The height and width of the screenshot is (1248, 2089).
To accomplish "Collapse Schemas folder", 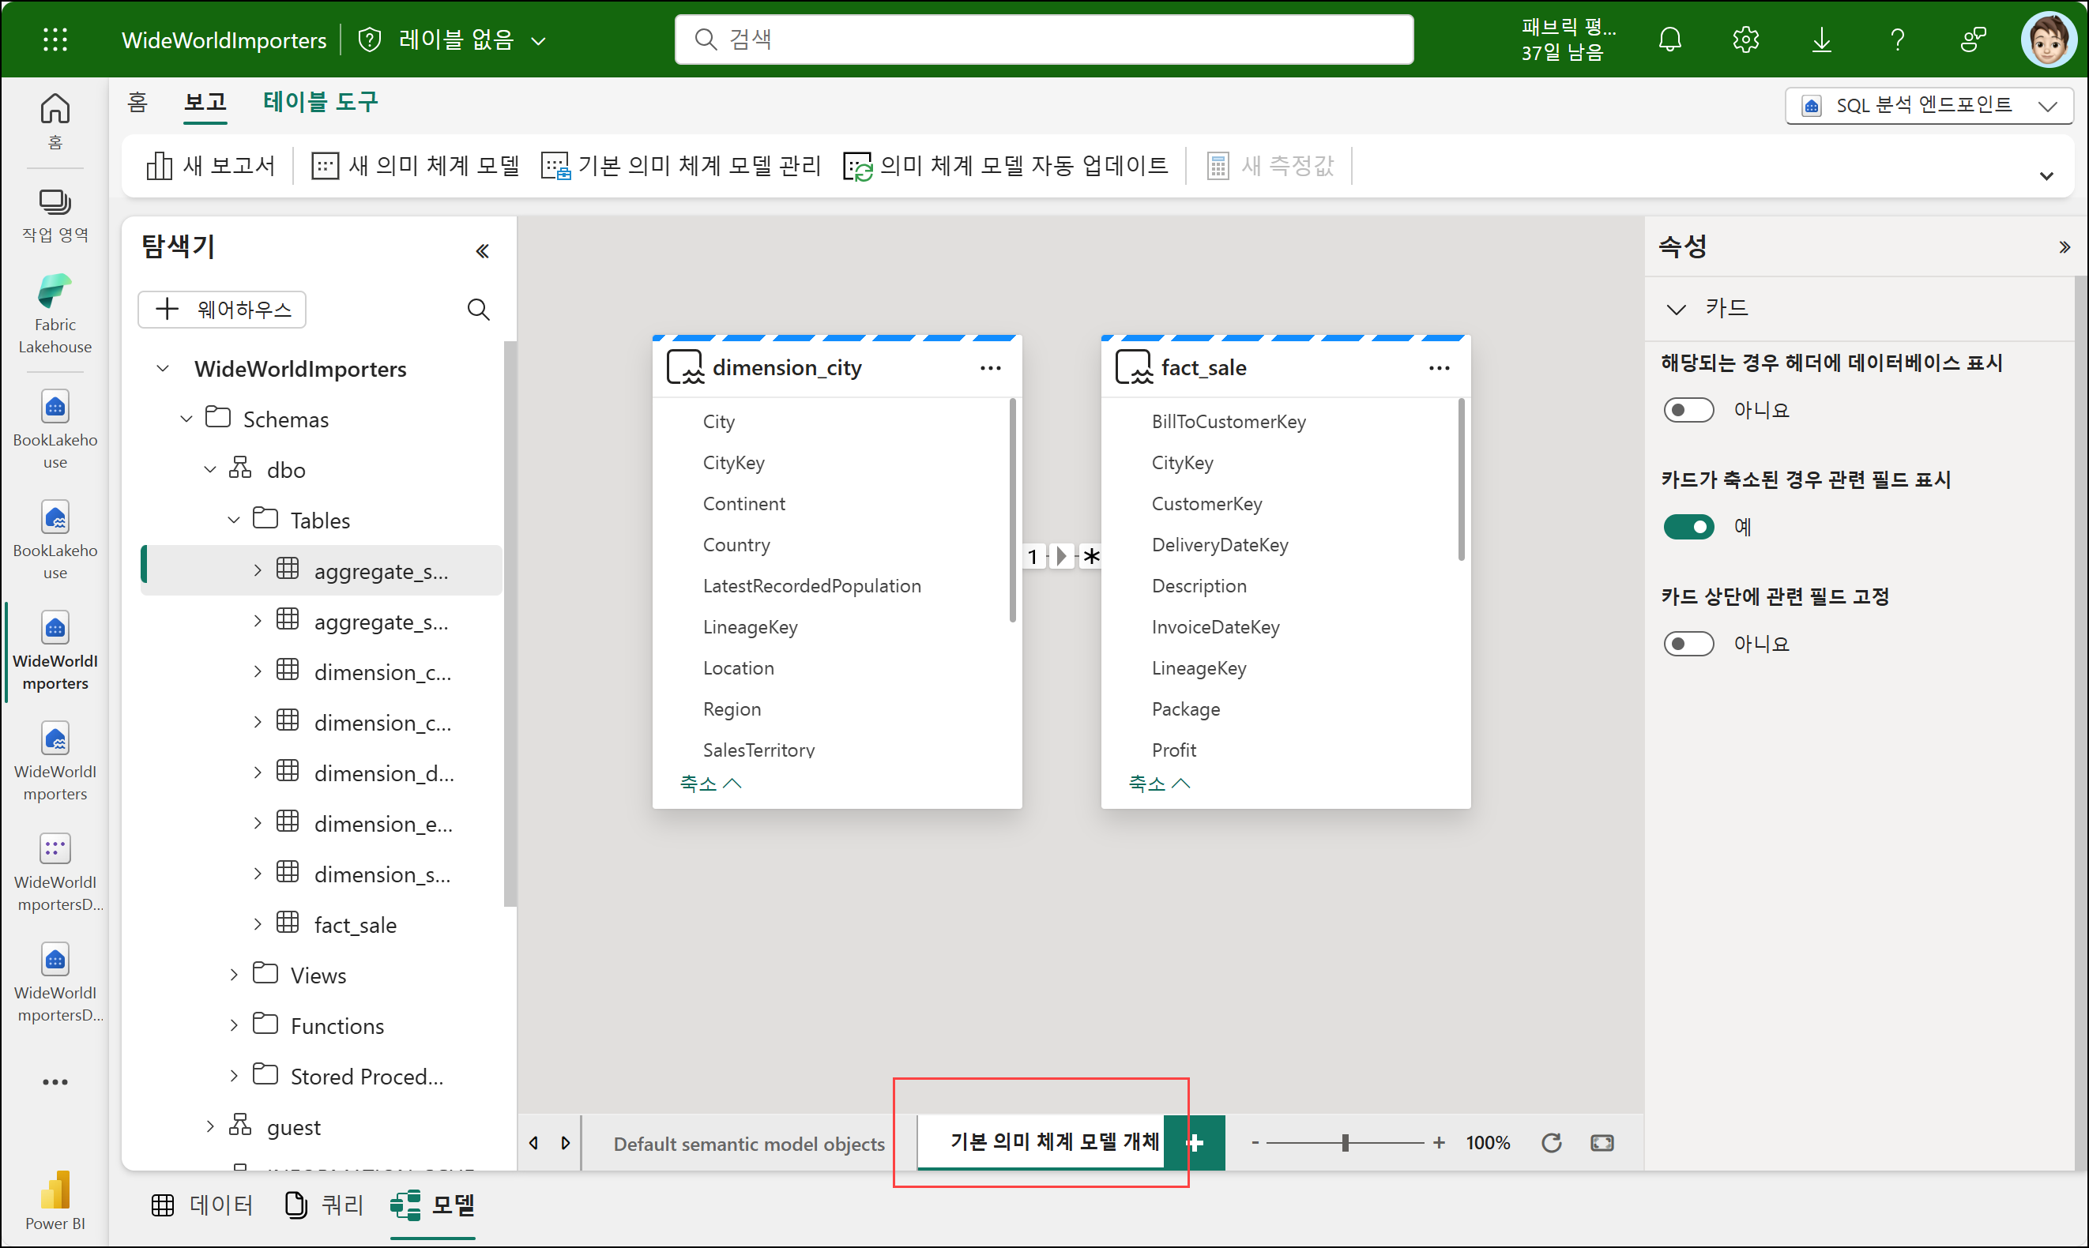I will click(186, 419).
